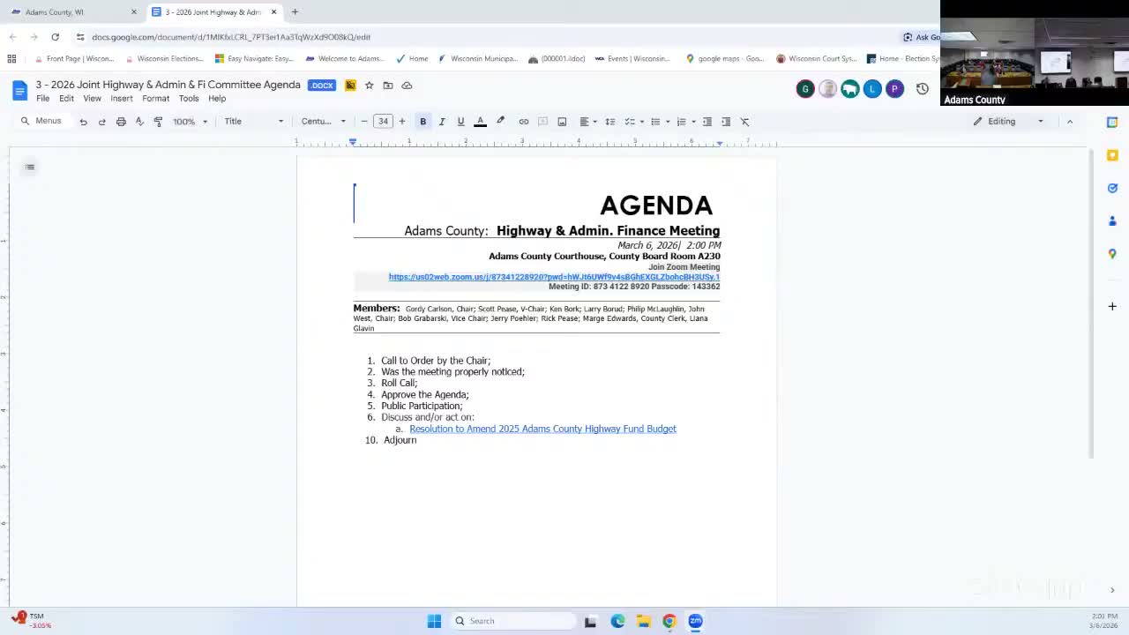Increase font size with plus button

click(x=402, y=122)
